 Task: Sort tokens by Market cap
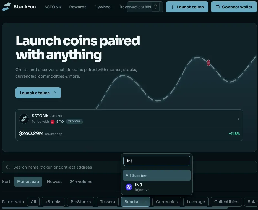28,182
